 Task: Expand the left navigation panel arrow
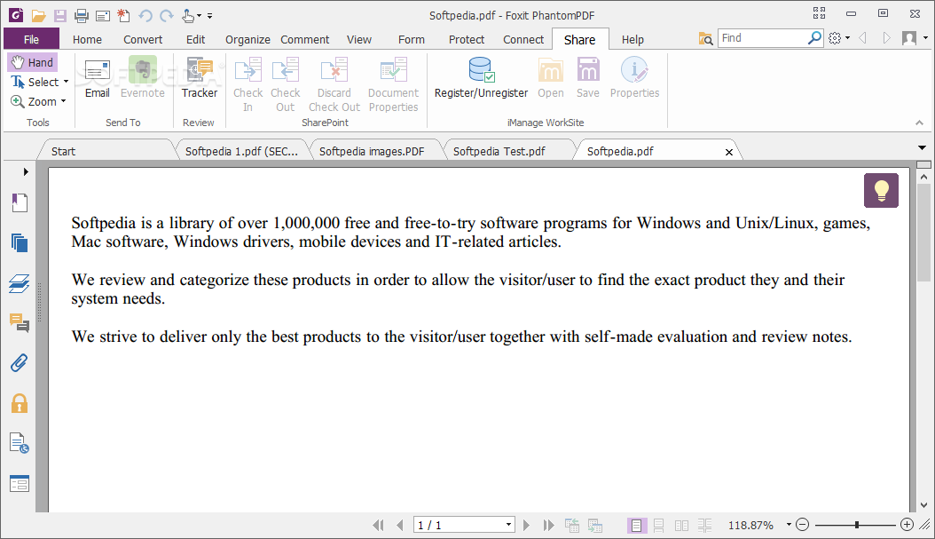point(26,172)
